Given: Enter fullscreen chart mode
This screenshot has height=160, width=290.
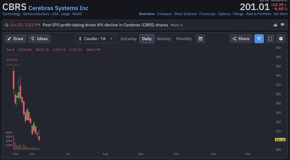Looking at the screenshot, I should coord(270,39).
